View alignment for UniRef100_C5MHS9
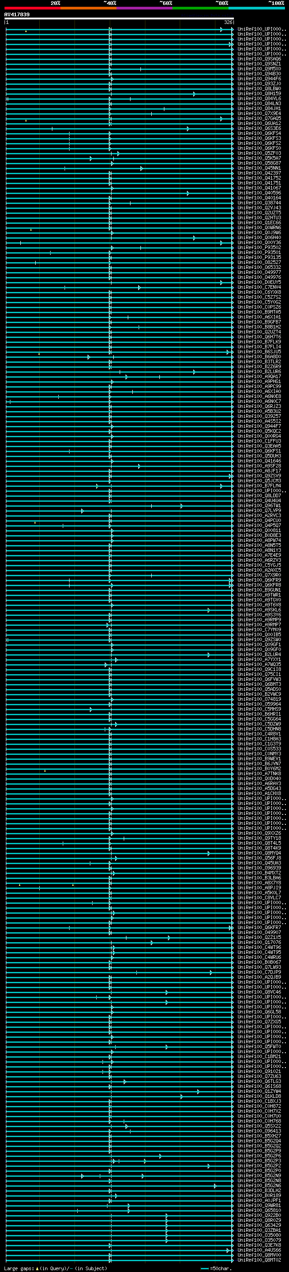 coord(259,710)
